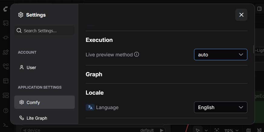Open the help question mark icon in sidebar
Image resolution: width=264 pixels, height=132 pixels.
click(5, 111)
